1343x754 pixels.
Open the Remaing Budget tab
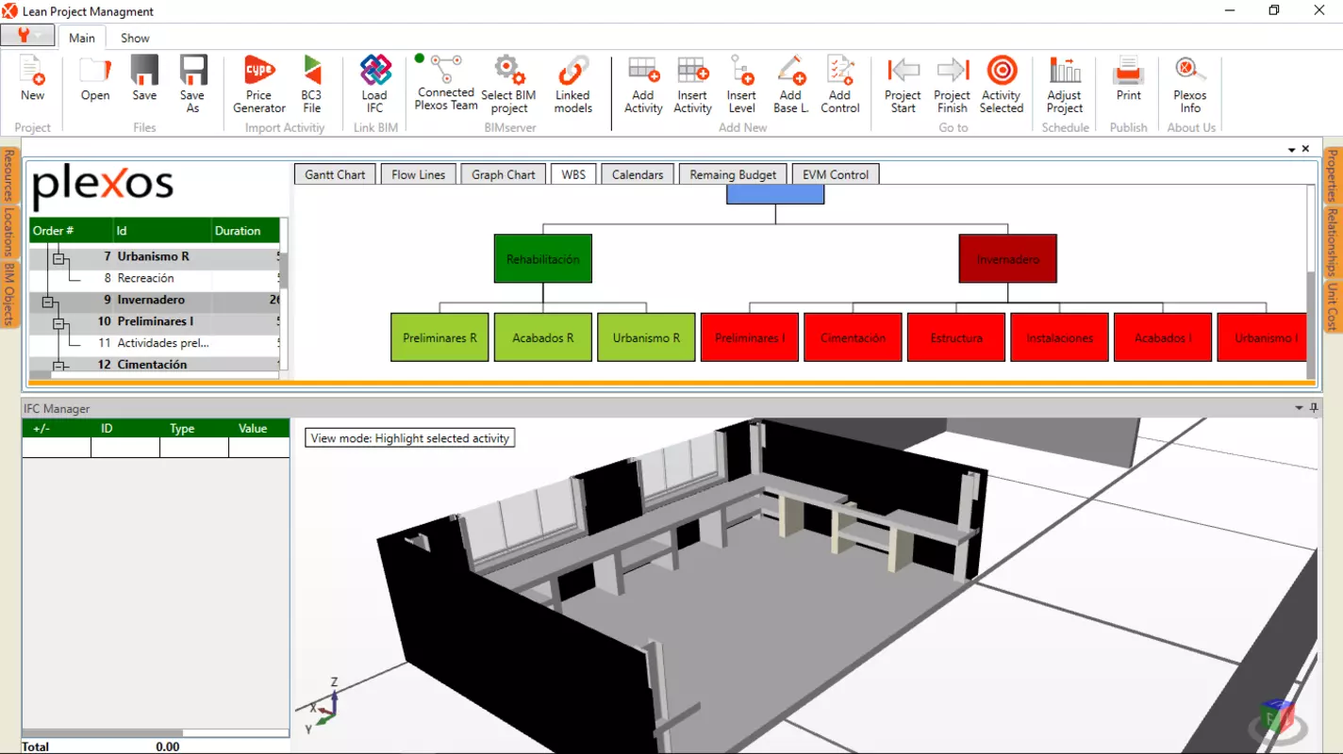tap(733, 174)
